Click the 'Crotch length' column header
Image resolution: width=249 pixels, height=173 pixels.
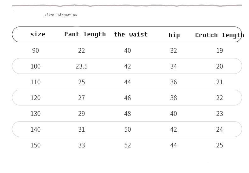219,35
